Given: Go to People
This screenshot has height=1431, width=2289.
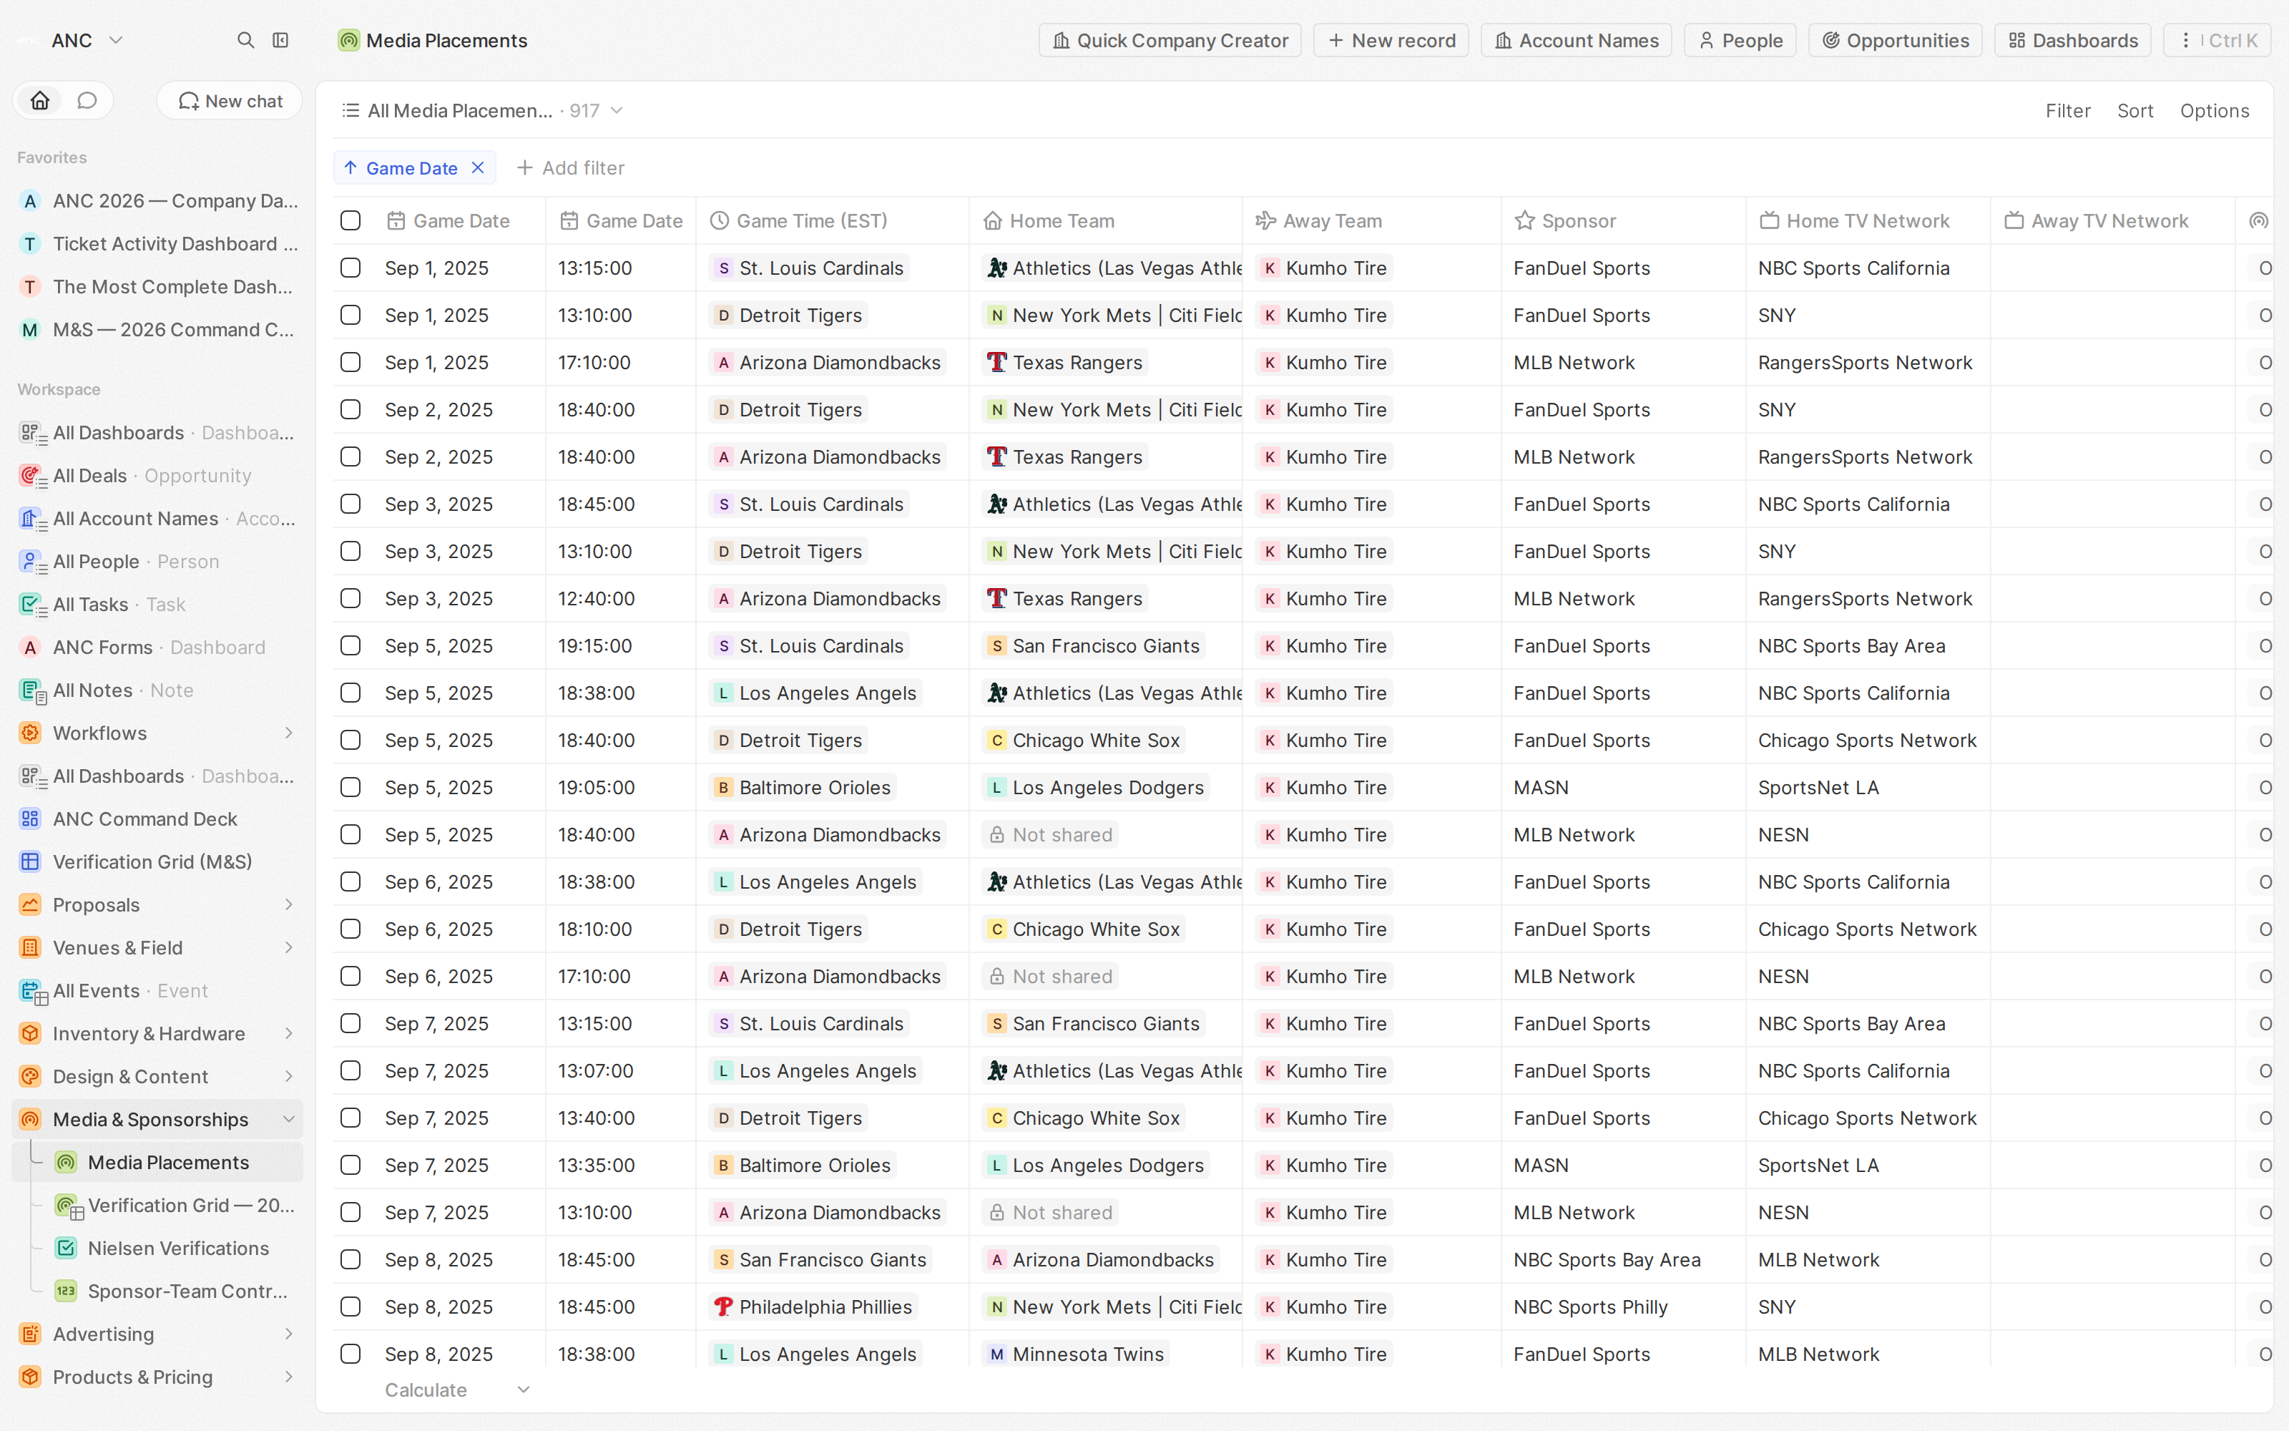Looking at the screenshot, I should coord(1740,40).
